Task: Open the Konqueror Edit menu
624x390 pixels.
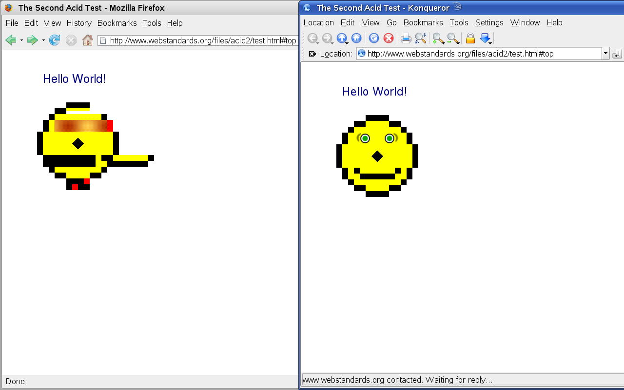Action: [x=348, y=22]
